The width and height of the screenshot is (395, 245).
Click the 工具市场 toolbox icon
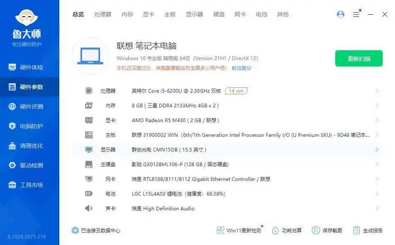tap(12, 185)
